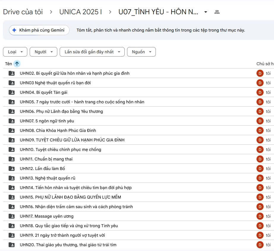Open UNICA 2025 I breadcrumb folder

pyautogui.click(x=80, y=12)
